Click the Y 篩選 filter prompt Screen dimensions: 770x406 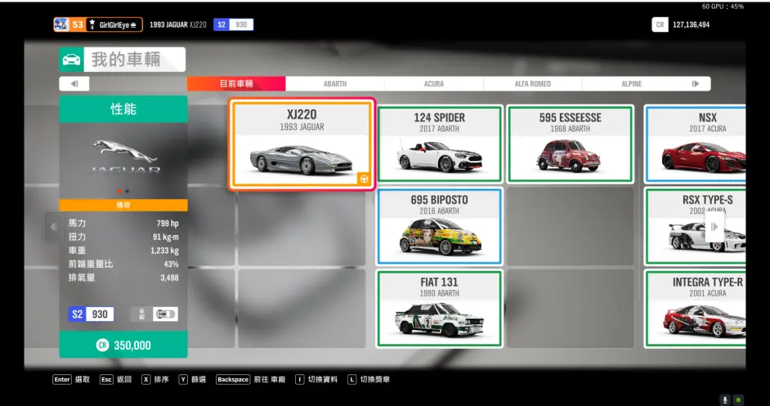tap(192, 380)
